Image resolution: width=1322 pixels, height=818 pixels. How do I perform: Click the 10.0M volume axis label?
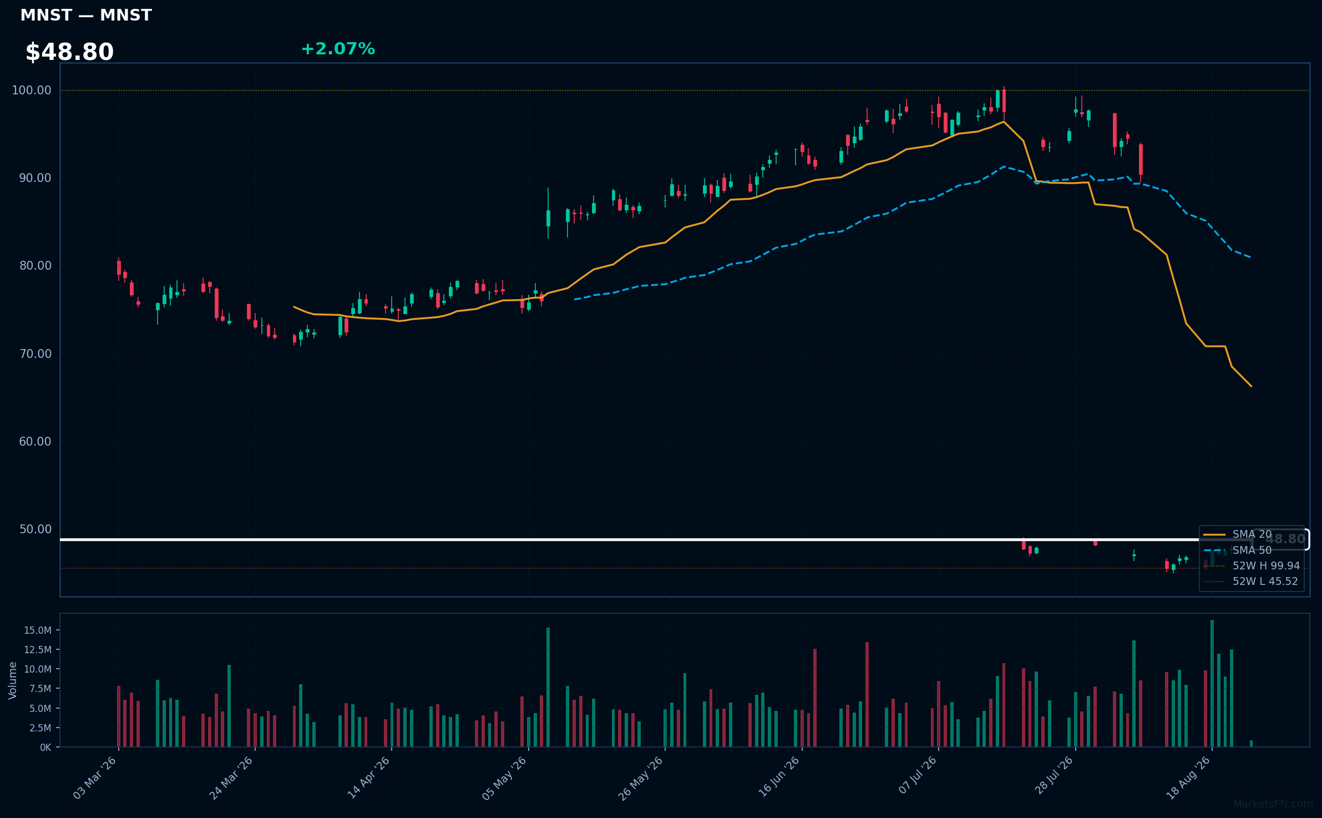coord(37,669)
